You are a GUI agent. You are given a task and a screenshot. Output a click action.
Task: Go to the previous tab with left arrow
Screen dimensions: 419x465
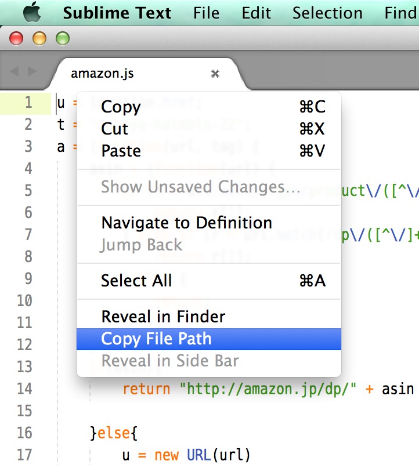[14, 71]
